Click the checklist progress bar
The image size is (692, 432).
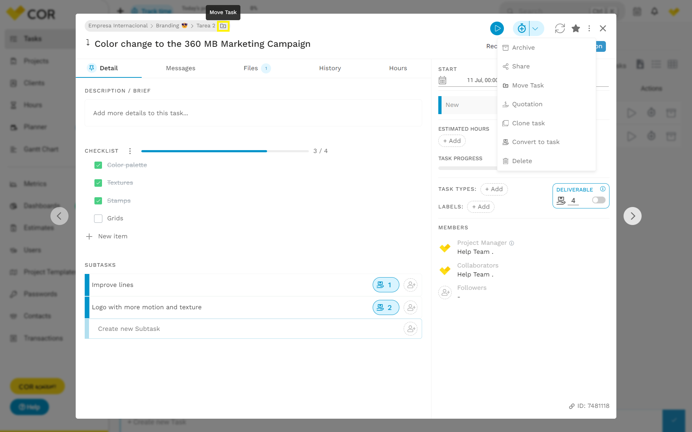point(225,151)
